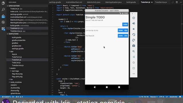Click the master branch status item
Viewport: 183px width, 103px height.
(6, 97)
